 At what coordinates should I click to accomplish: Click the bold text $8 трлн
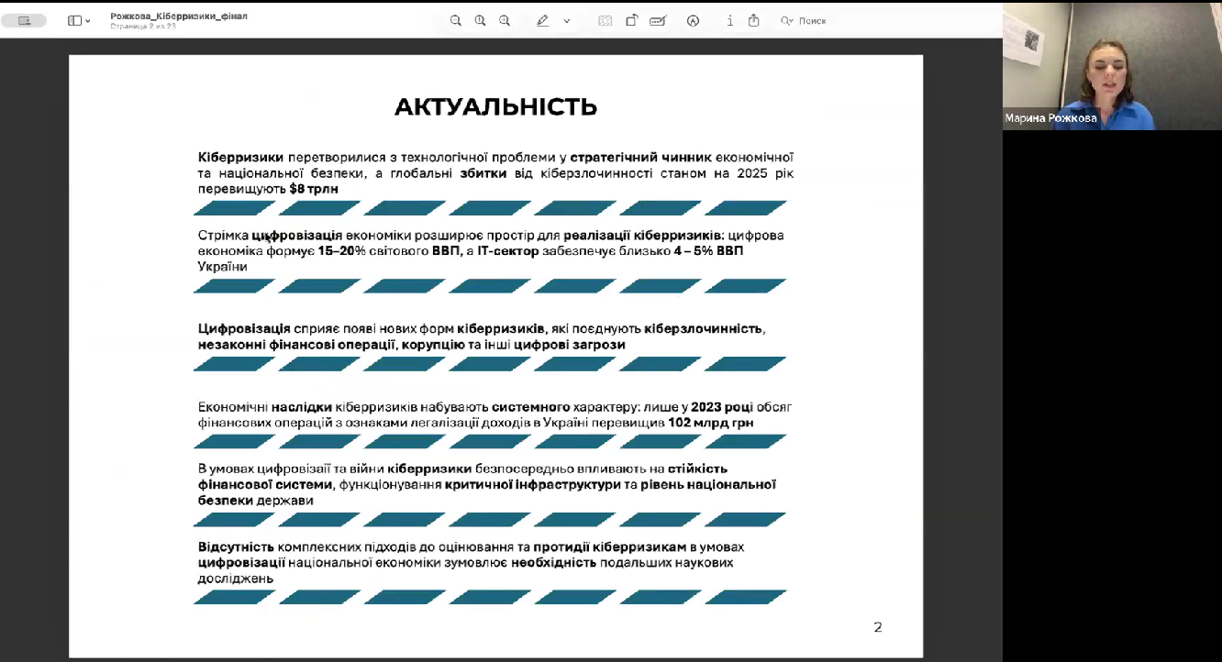pyautogui.click(x=314, y=189)
